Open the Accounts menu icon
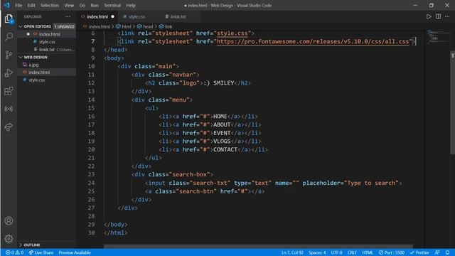455x256 pixels. tap(9, 221)
